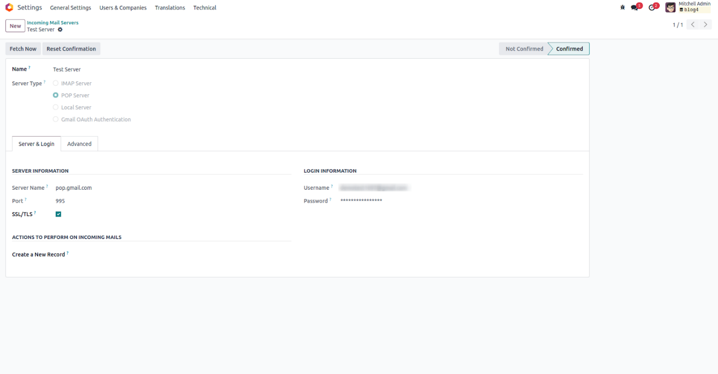This screenshot has width=718, height=374.
Task: Switch to the Advanced tab
Action: [x=79, y=144]
